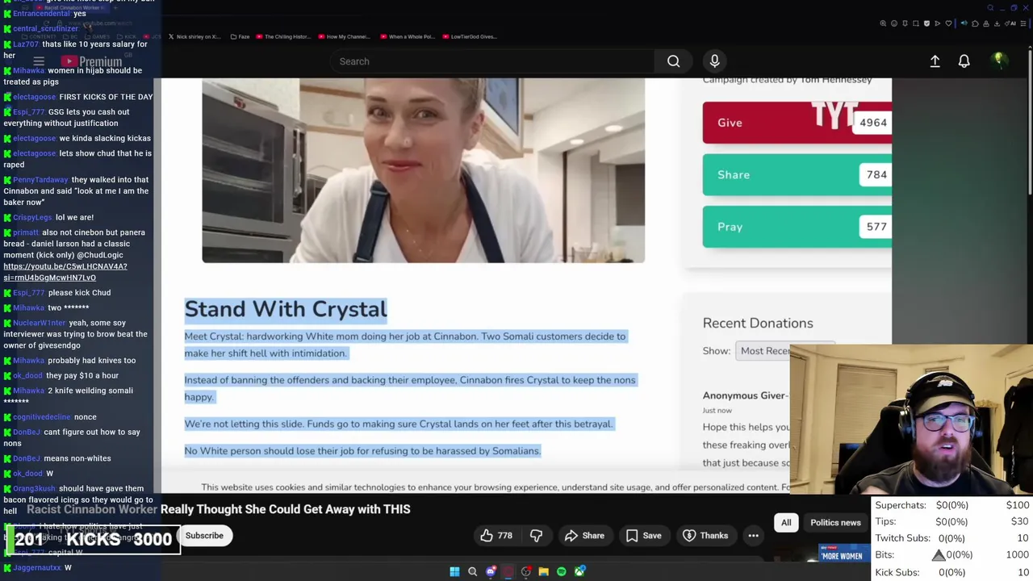Click the teal Pray button
Image resolution: width=1033 pixels, height=581 pixels.
797,227
